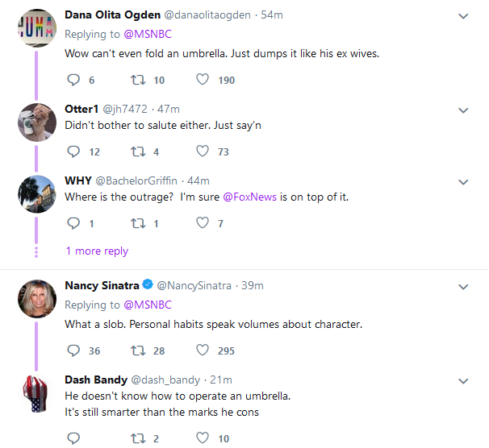Open Dash Bandy's profile name
The height and width of the screenshot is (448, 489).
coord(96,380)
